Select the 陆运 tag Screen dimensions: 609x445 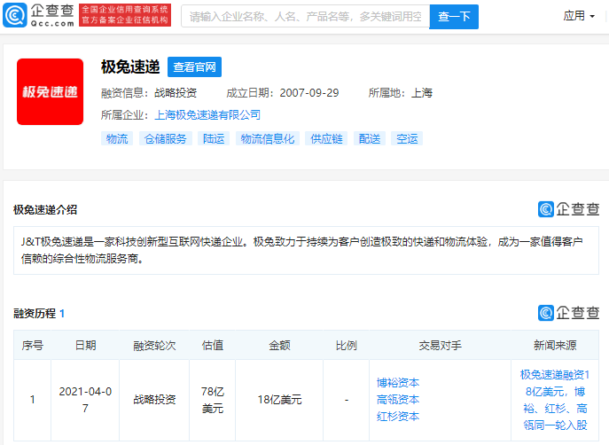click(214, 138)
